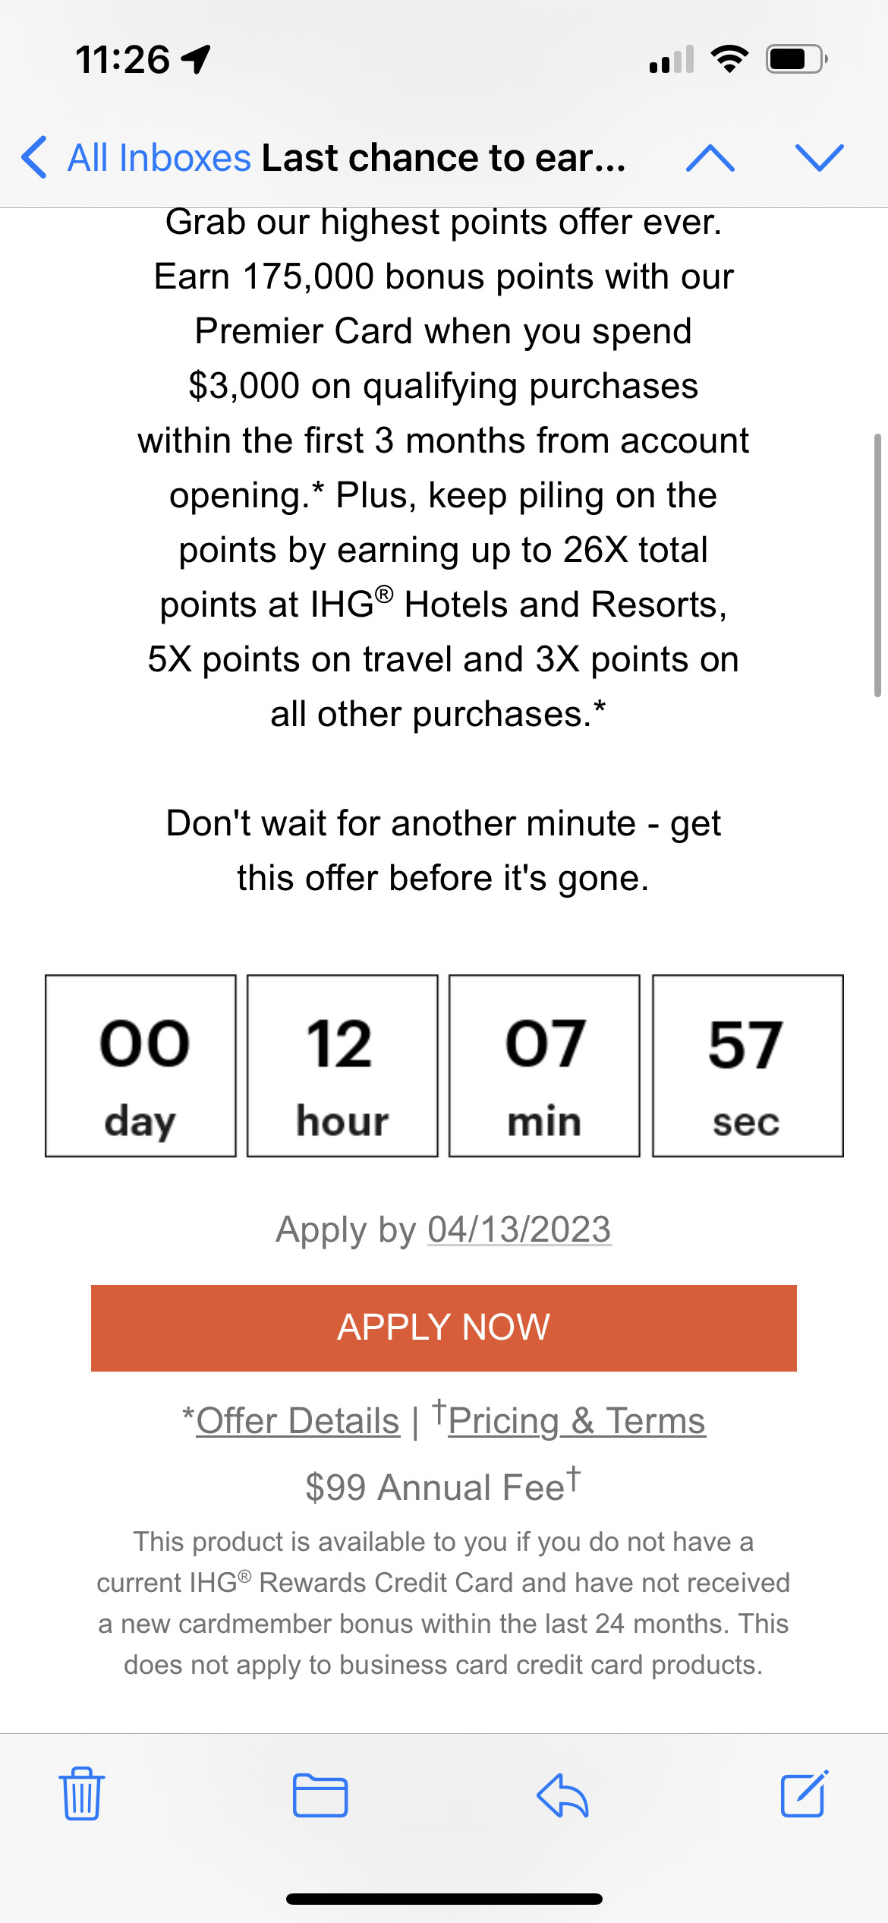Tap the countdown hour box
888x1923 pixels.
(x=342, y=1066)
